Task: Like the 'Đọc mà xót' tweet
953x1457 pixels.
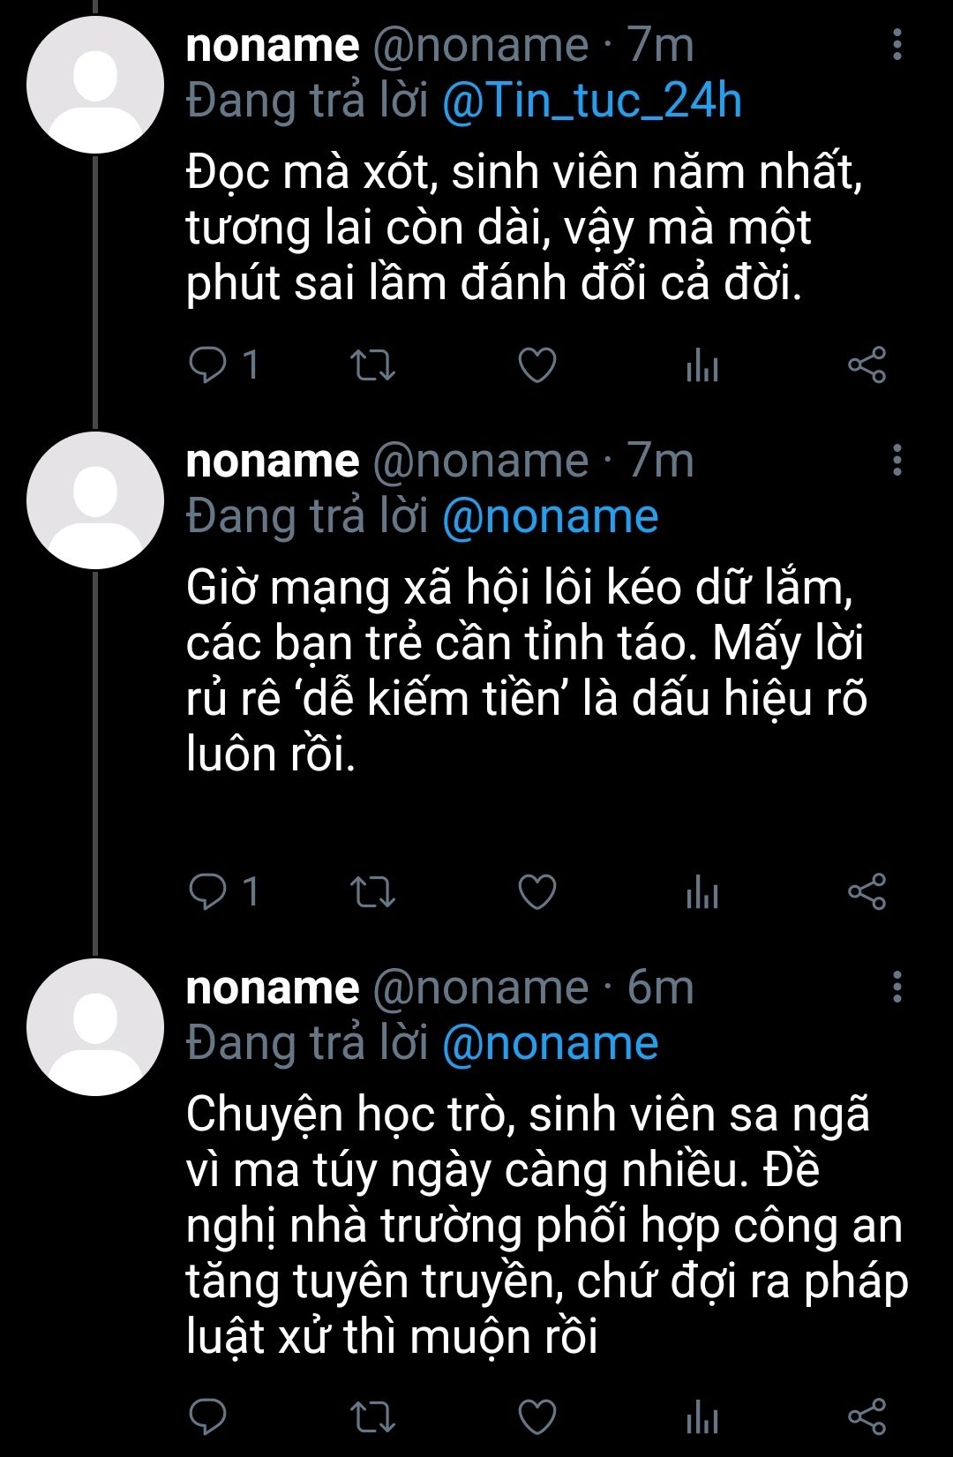Action: click(537, 364)
